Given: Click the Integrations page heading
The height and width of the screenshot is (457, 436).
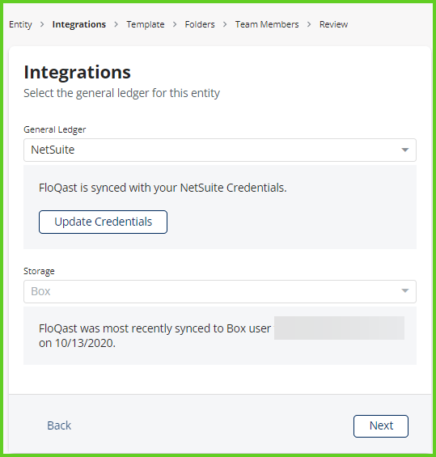Looking at the screenshot, I should 77,72.
